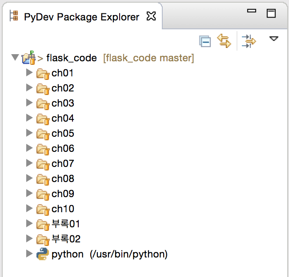The width and height of the screenshot is (289, 277).
Task: Toggle Link with Editor icon
Action: click(x=224, y=41)
